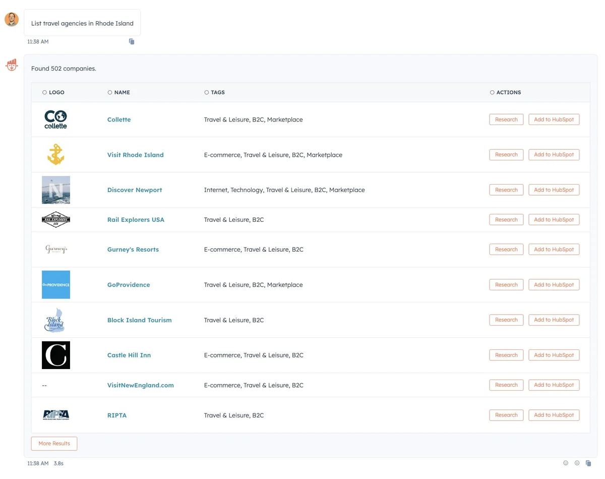Click Research for Collette

(x=506, y=119)
